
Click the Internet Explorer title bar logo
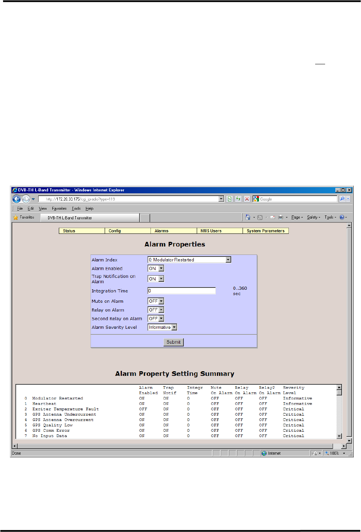(x=15, y=190)
